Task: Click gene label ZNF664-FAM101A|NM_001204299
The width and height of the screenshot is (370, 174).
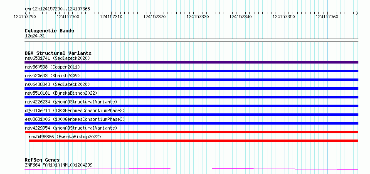Action: 59,165
